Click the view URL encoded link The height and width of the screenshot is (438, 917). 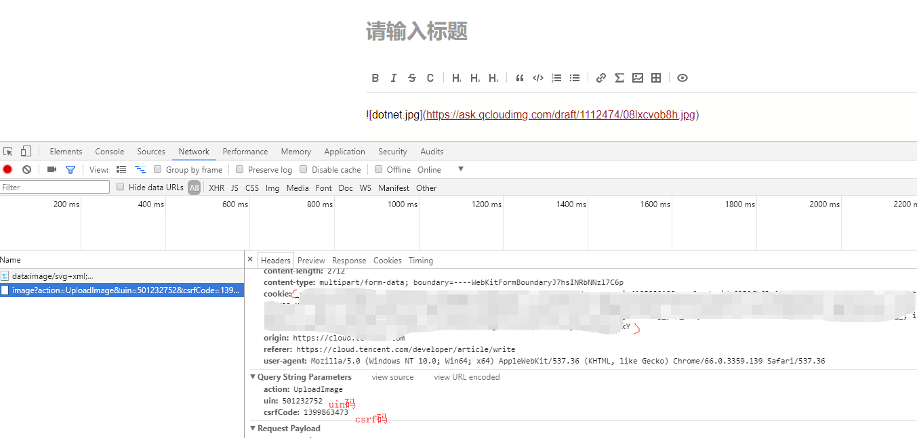pyautogui.click(x=466, y=376)
